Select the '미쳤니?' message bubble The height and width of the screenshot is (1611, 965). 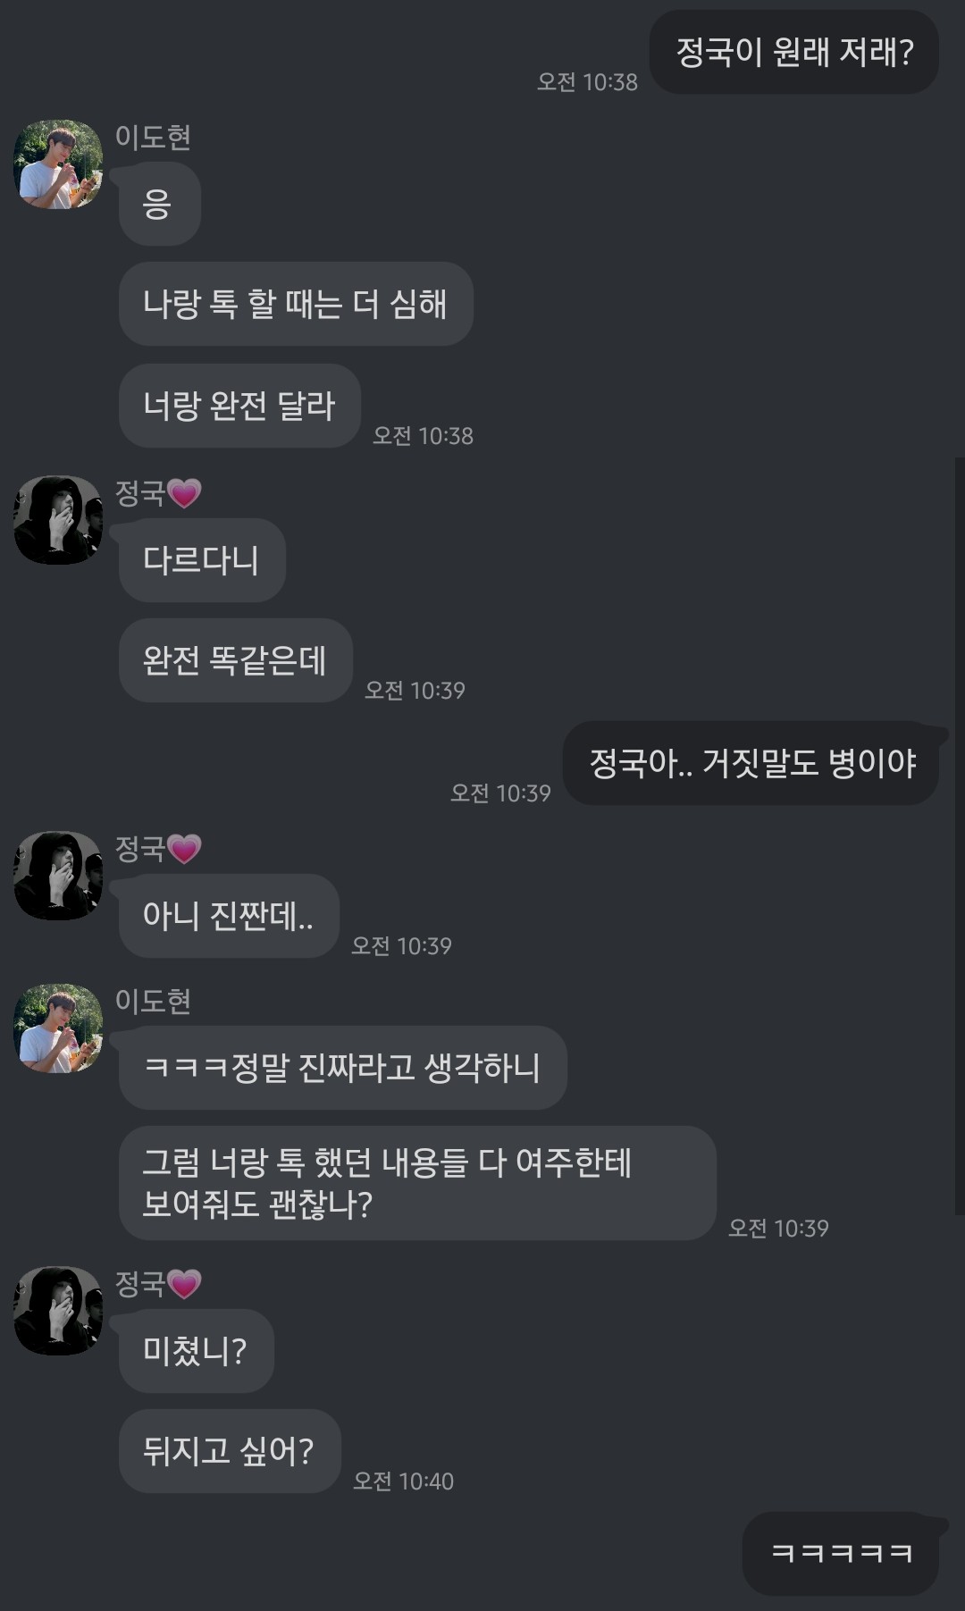[x=196, y=1351]
